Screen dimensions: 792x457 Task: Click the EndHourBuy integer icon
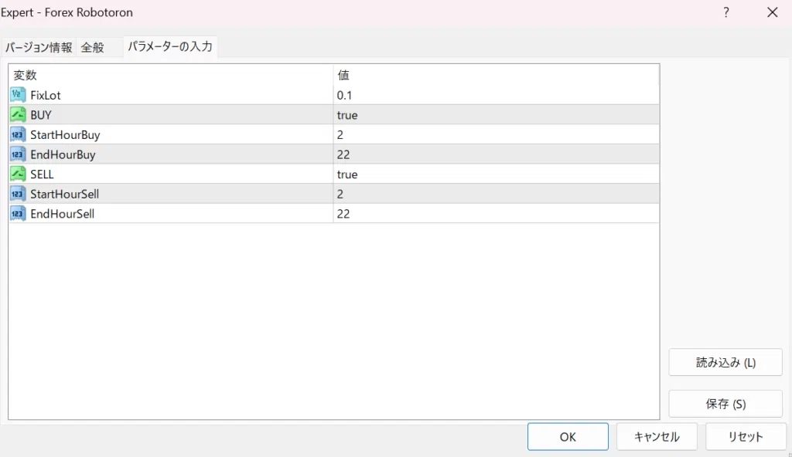[x=18, y=154]
